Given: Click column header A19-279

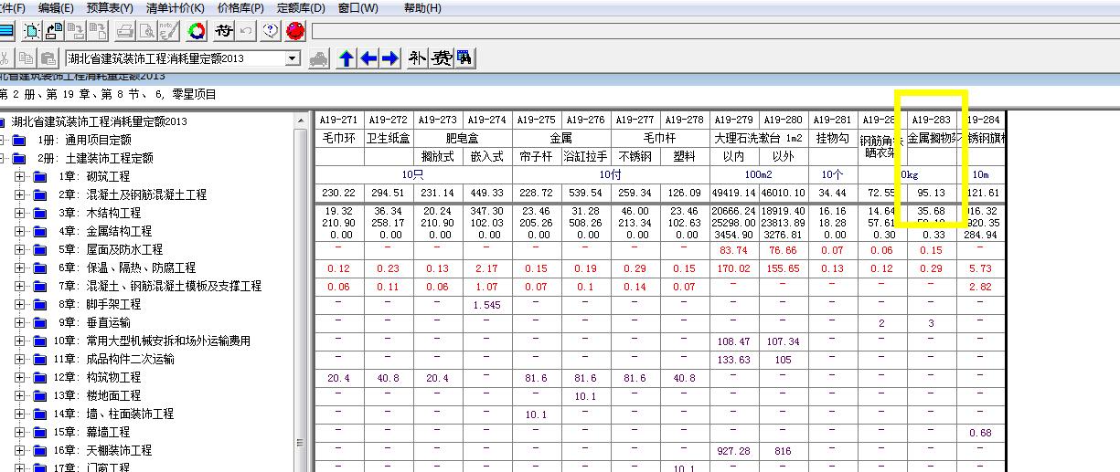Looking at the screenshot, I should (732, 120).
